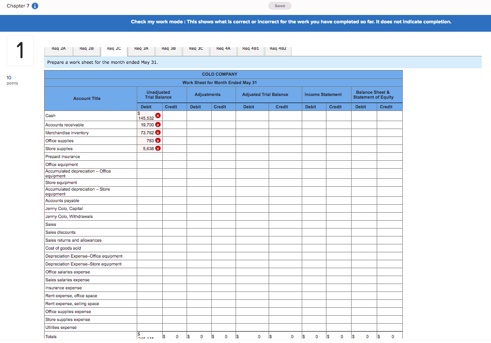Click the incorrect marker on Merchandise inventory

[157, 133]
